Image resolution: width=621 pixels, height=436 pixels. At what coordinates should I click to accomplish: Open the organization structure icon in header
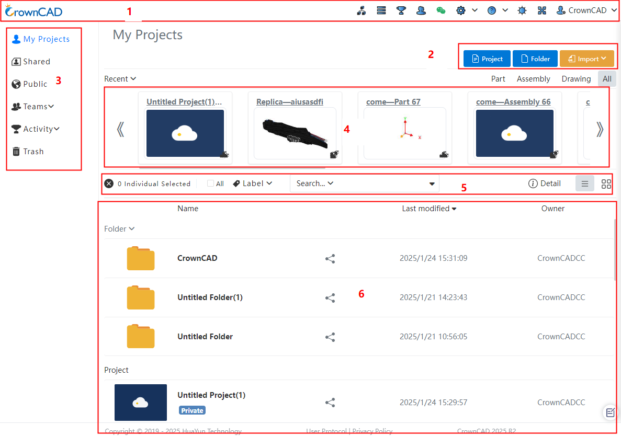(x=361, y=10)
